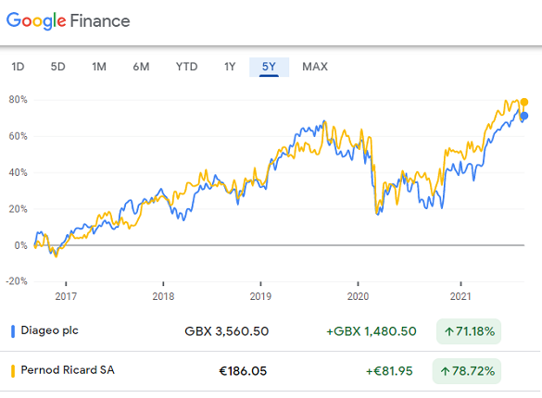Image resolution: width=542 pixels, height=398 pixels.
Task: Click the blue Diageo color bar
Action: click(13, 331)
